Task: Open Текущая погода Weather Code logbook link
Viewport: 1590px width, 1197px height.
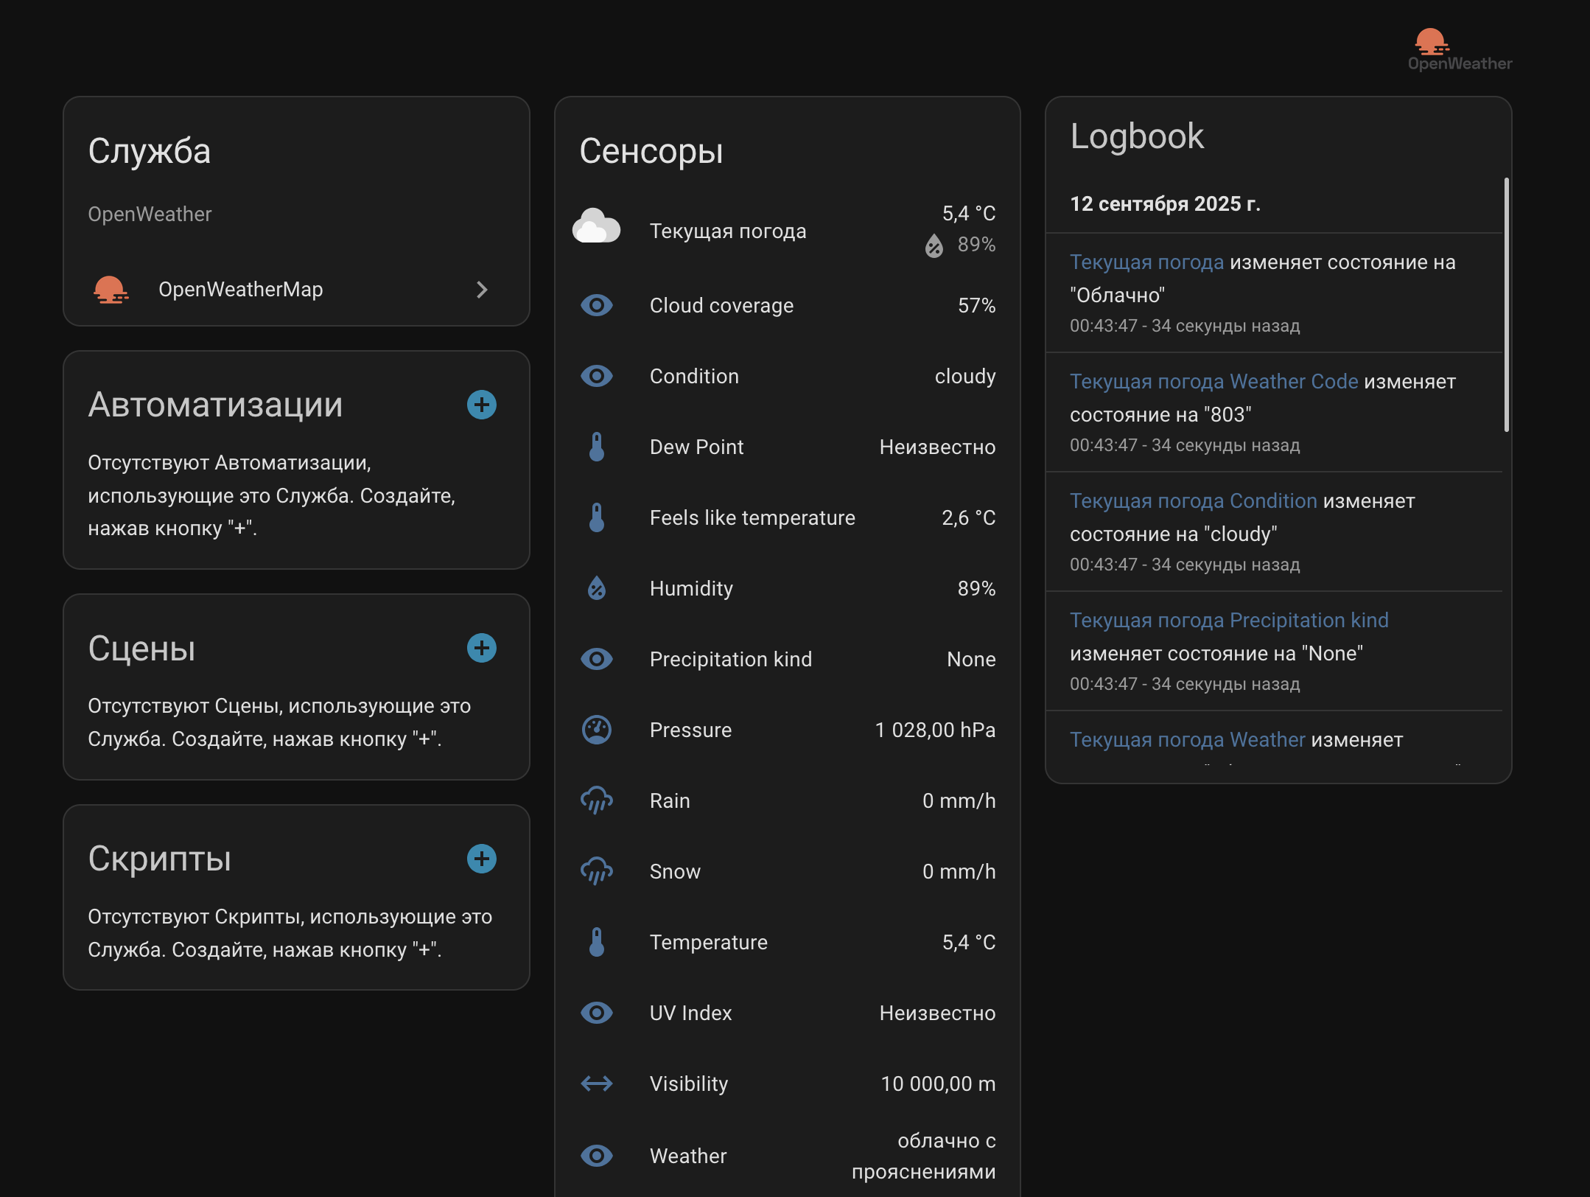Action: pos(1213,382)
